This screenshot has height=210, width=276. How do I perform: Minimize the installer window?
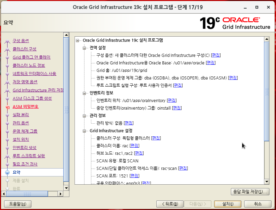[x=245, y=8]
